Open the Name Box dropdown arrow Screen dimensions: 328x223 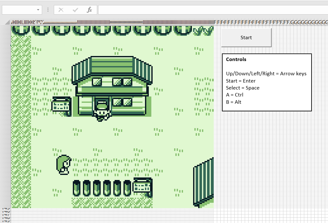pyautogui.click(x=38, y=10)
